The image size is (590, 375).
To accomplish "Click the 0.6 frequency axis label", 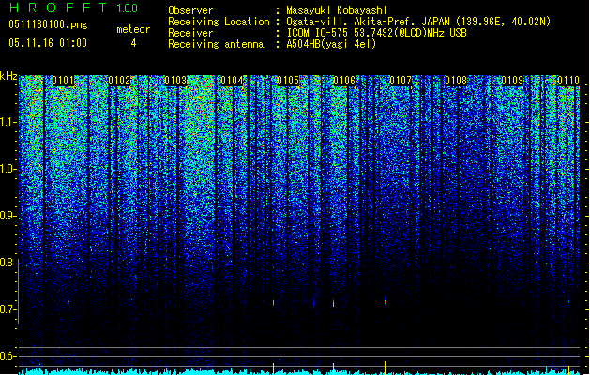I will 8,356.
